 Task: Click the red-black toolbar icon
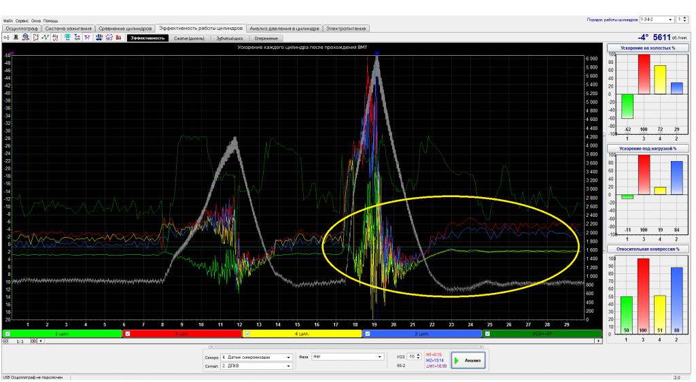point(118,37)
